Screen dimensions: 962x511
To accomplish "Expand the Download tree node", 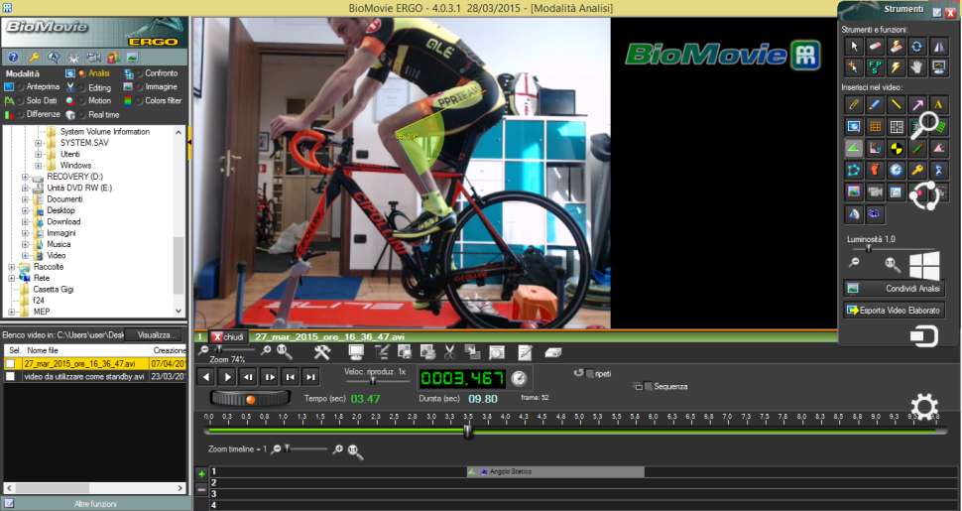I will pos(25,221).
